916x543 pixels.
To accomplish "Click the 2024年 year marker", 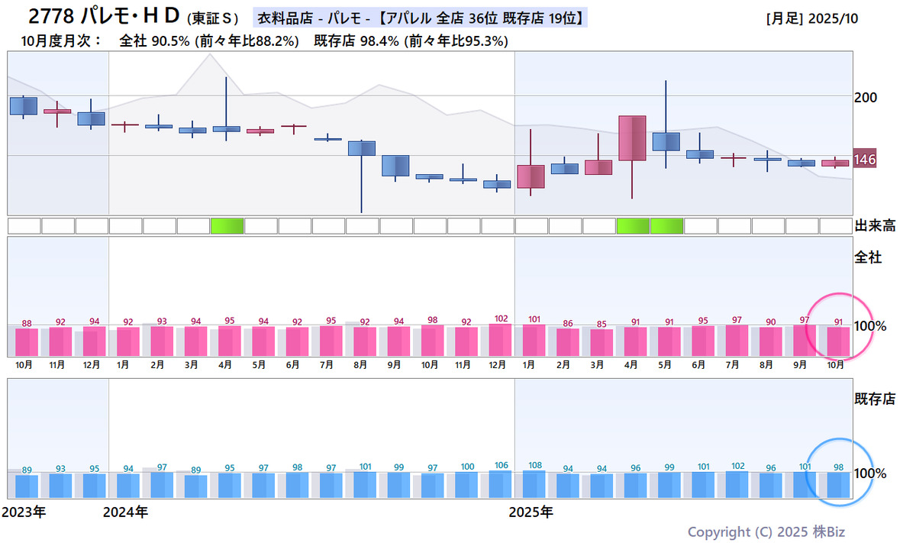I will [125, 512].
